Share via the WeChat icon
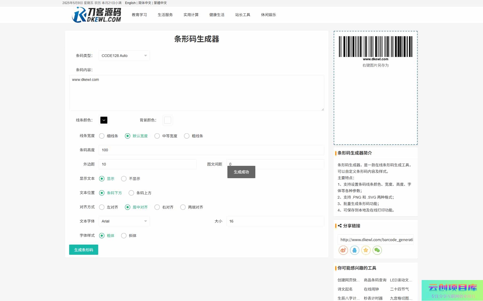This screenshot has width=483, height=301. (x=377, y=250)
